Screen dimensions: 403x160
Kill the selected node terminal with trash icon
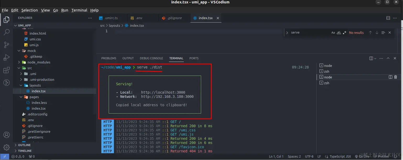(x=395, y=77)
